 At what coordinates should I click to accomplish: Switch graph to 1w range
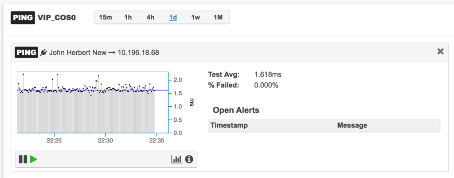(x=196, y=17)
